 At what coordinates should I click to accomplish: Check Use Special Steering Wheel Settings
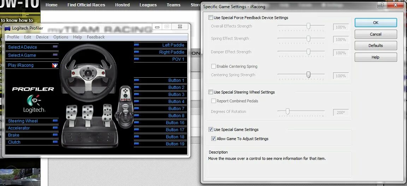click(211, 92)
